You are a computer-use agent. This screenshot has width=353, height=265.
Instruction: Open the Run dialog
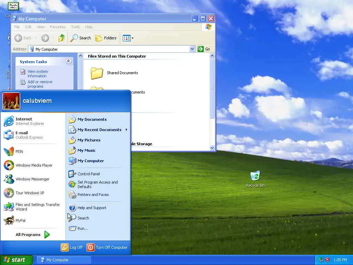tap(78, 228)
